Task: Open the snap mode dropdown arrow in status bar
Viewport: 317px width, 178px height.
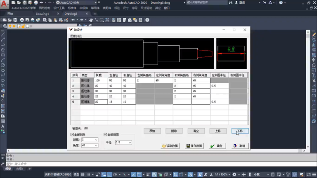Action: point(93,174)
